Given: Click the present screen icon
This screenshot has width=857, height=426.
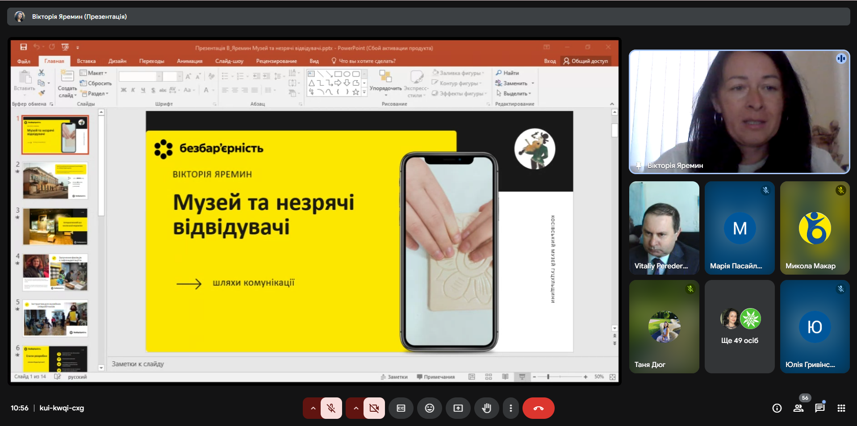Looking at the screenshot, I should [x=458, y=408].
